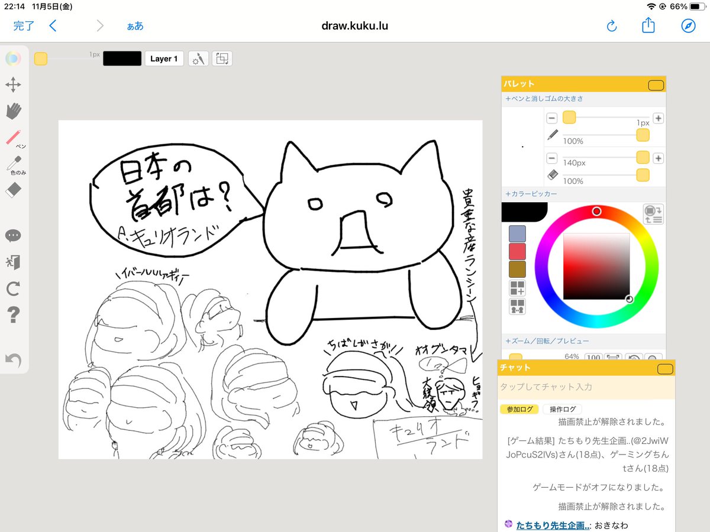Click the hue ring handle
This screenshot has height=532, width=710.
tap(596, 211)
